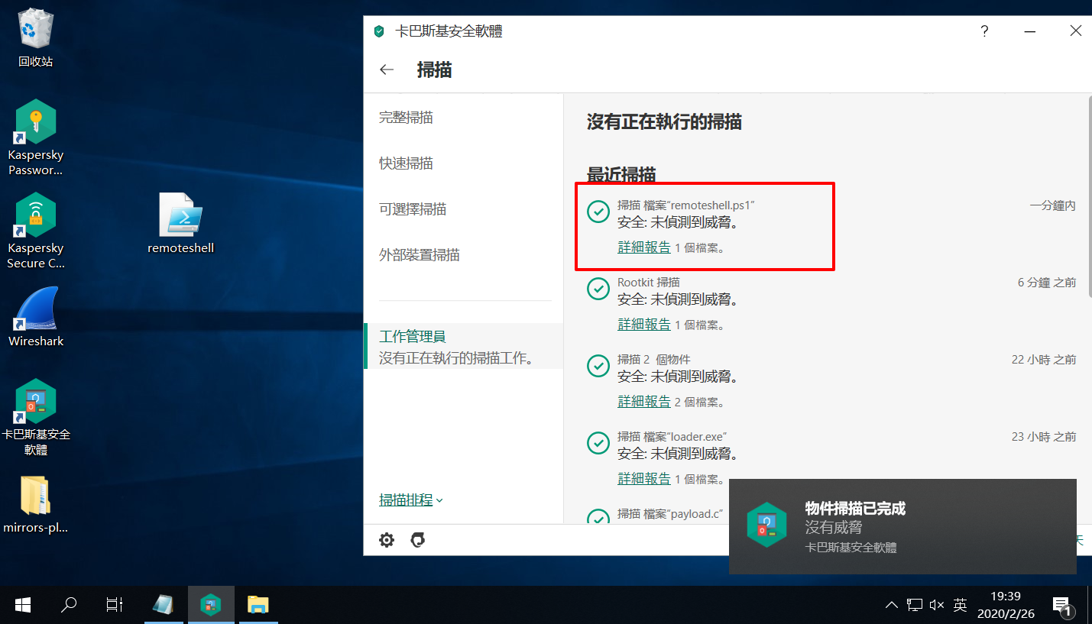Screen dimensions: 1092x624
Task: Click the green check beside remoteshell.ps1 scan
Action: click(598, 212)
